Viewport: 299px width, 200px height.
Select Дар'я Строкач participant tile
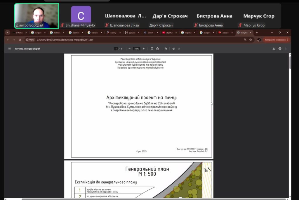coord(170,16)
